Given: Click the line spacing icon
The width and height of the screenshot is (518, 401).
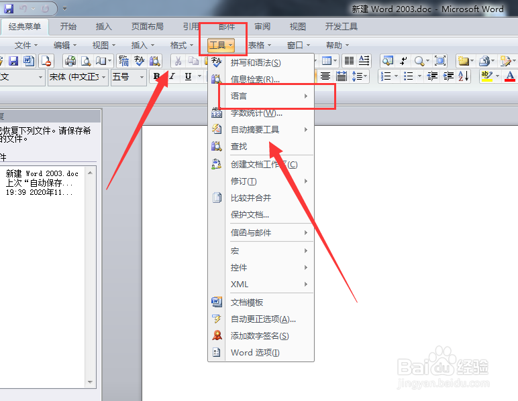Looking at the screenshot, I should (x=357, y=76).
